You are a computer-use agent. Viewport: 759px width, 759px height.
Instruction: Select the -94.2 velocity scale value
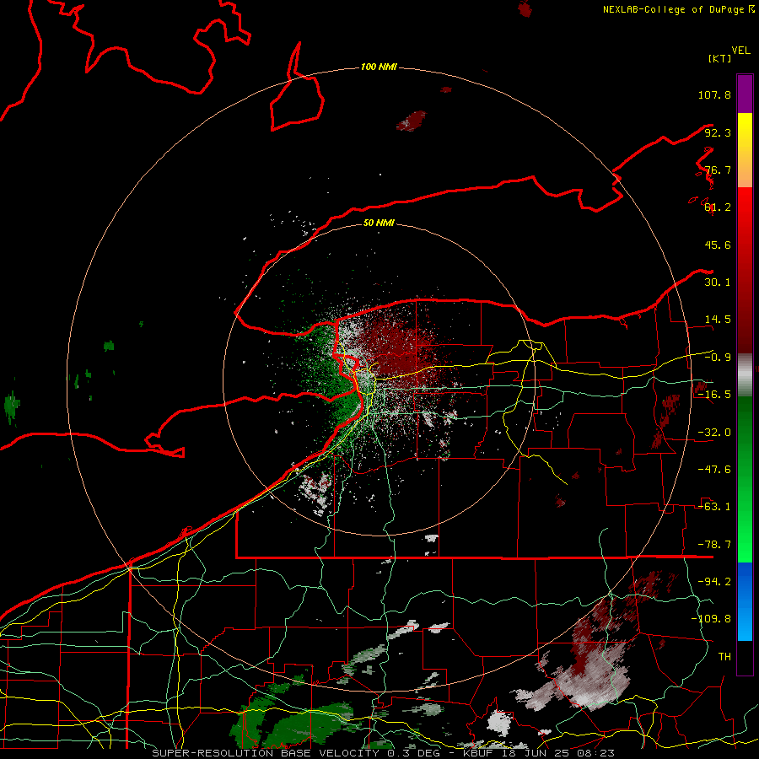(714, 581)
